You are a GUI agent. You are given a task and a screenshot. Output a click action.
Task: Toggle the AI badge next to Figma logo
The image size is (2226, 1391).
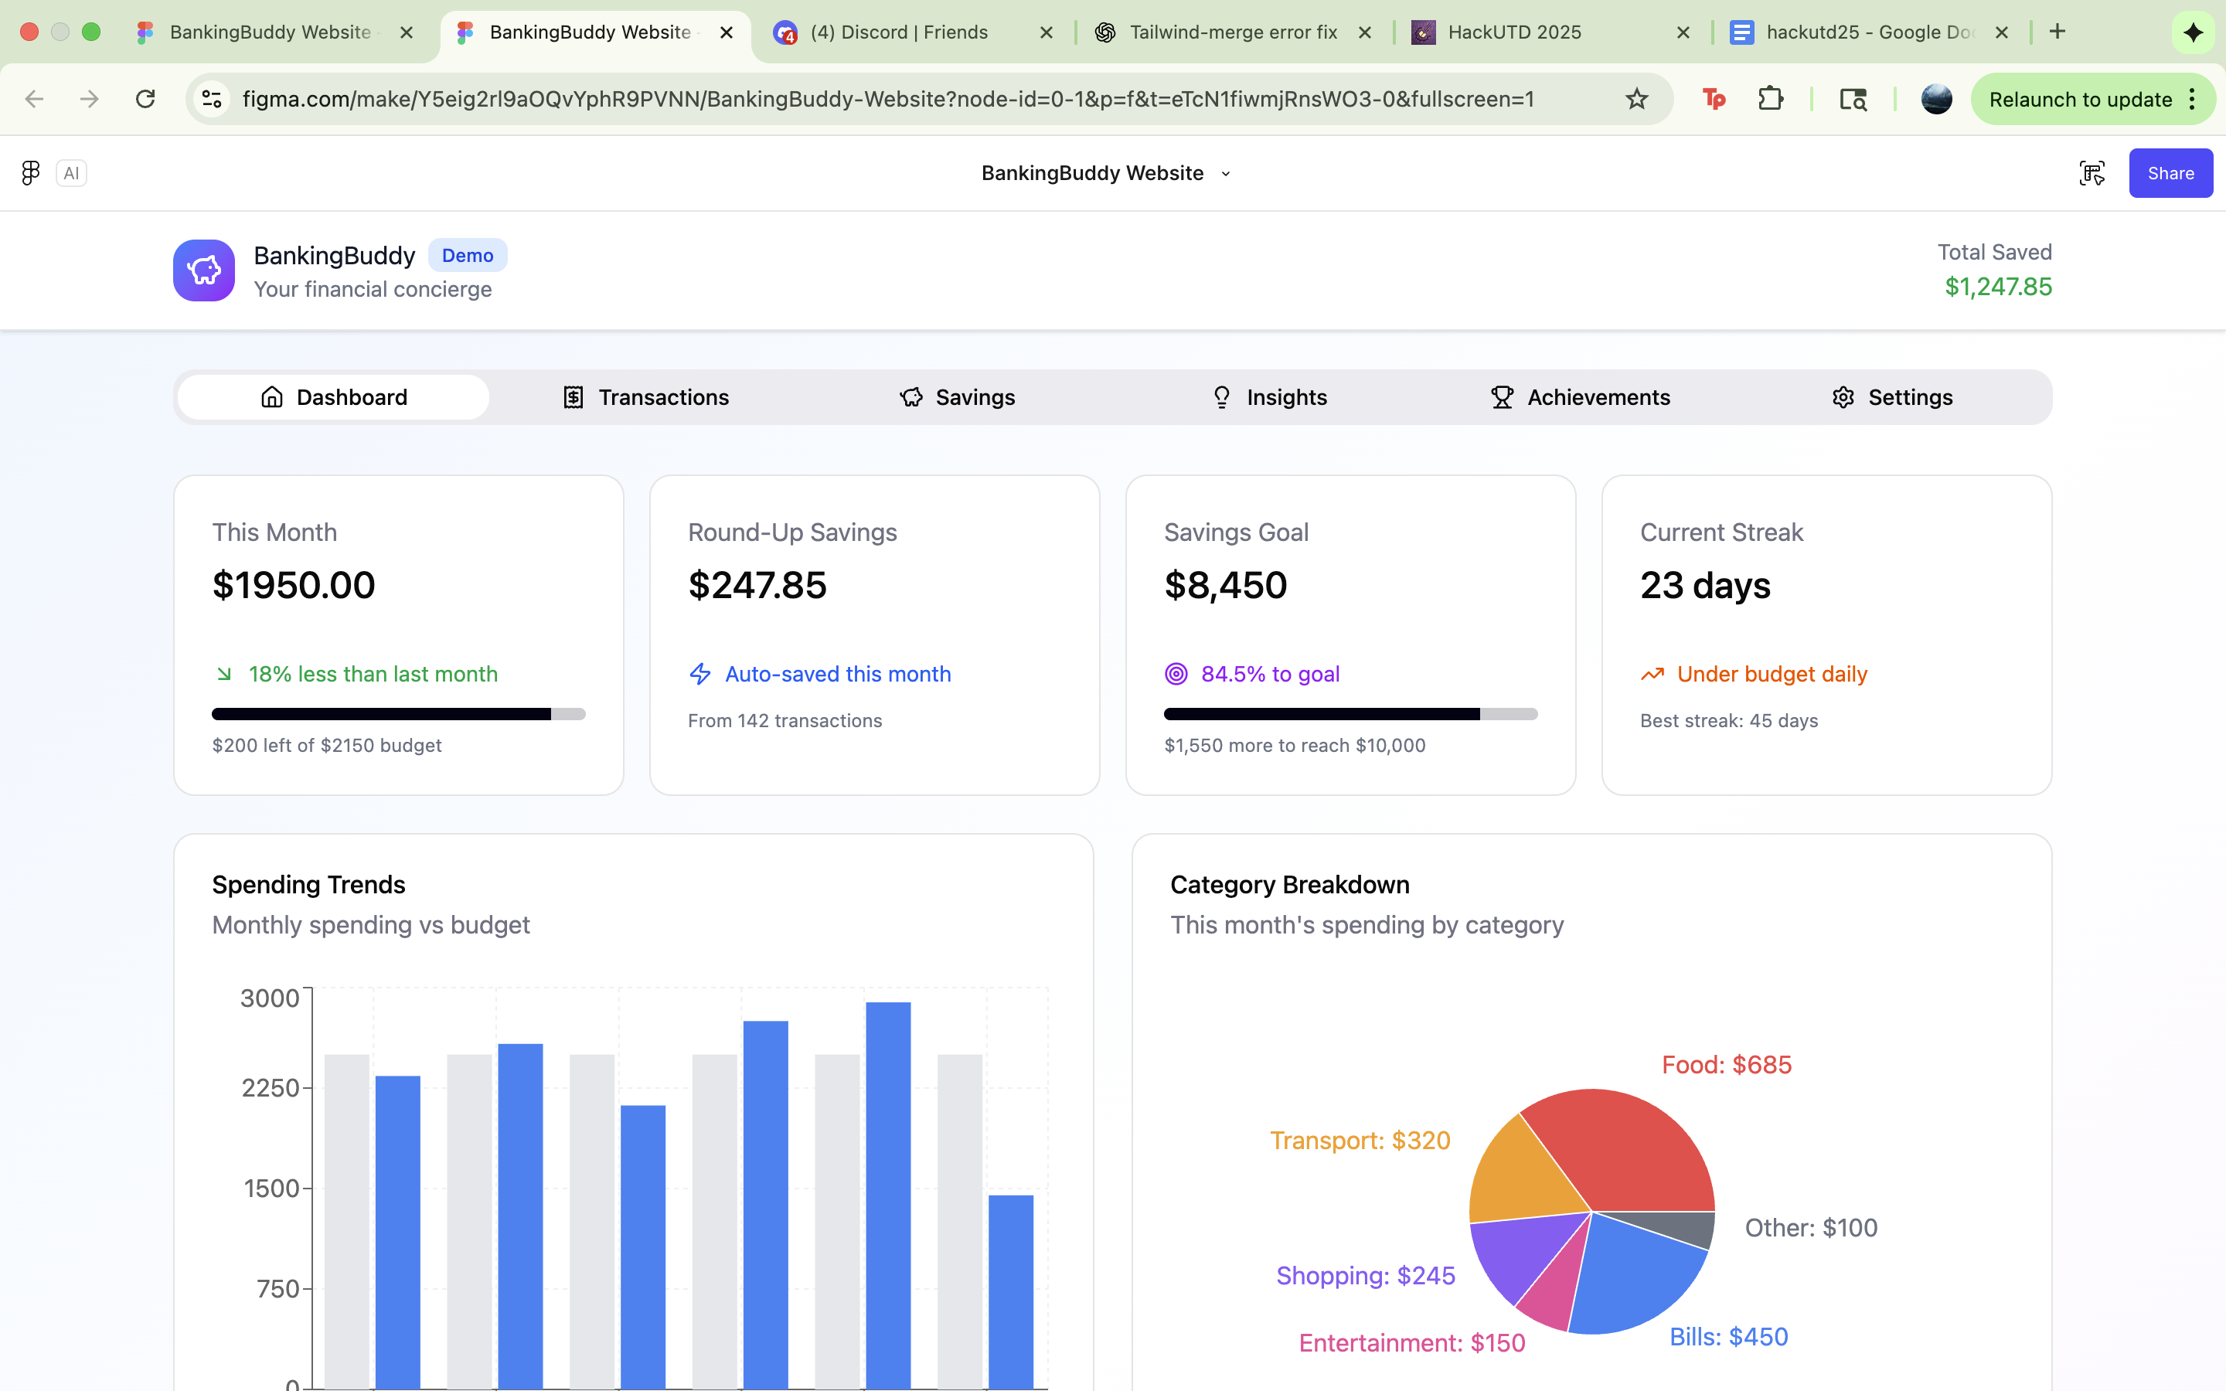(72, 173)
